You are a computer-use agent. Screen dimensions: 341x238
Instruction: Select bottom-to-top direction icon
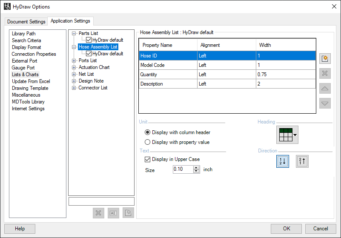tap(302, 161)
